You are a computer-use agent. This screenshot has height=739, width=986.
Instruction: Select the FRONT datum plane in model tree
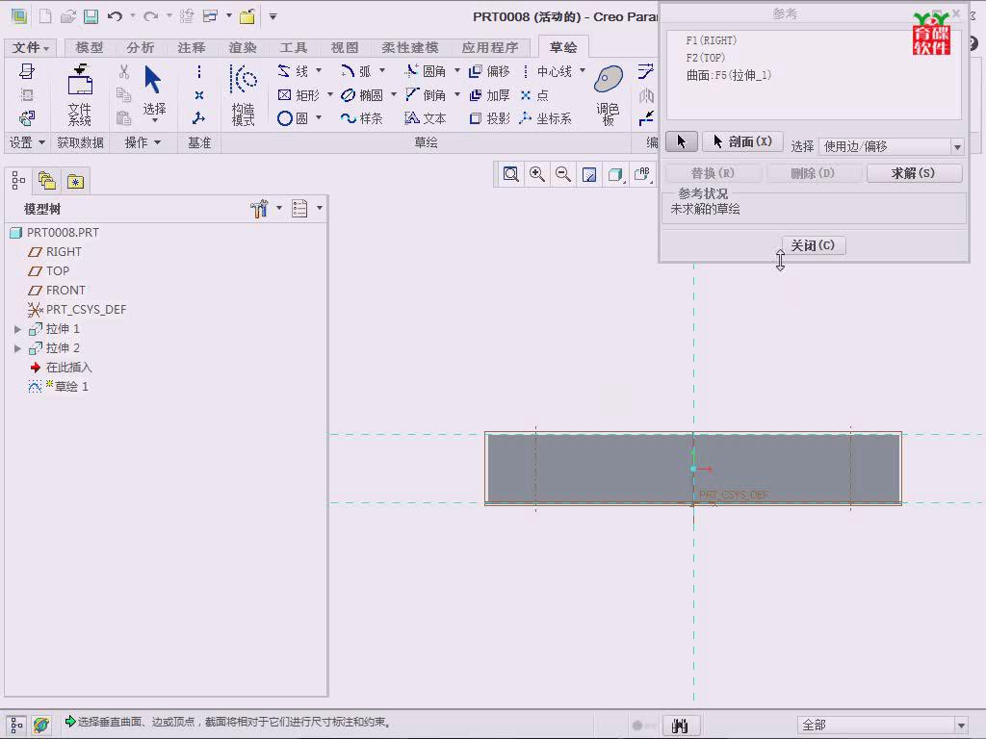[57, 291]
